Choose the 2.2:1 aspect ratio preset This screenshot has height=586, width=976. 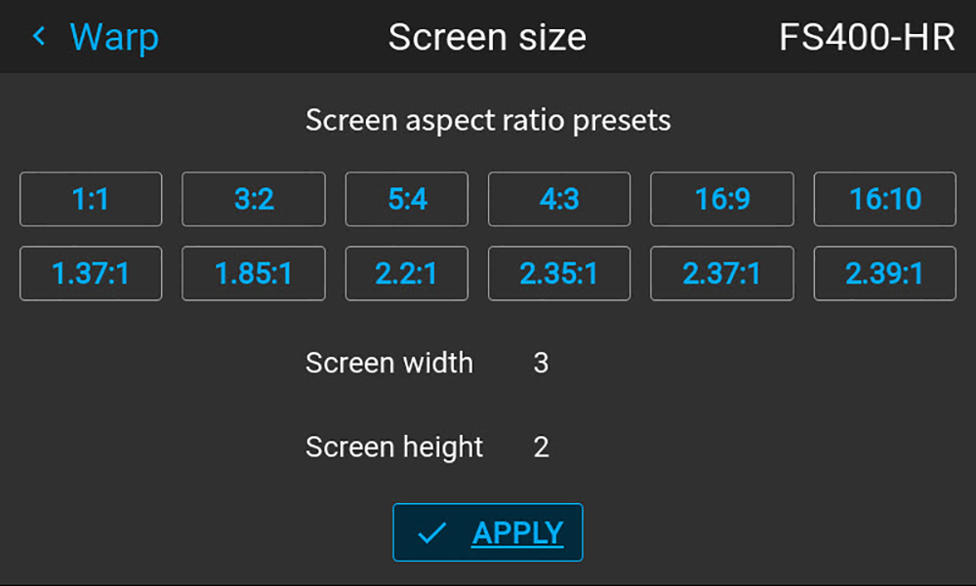(x=406, y=274)
